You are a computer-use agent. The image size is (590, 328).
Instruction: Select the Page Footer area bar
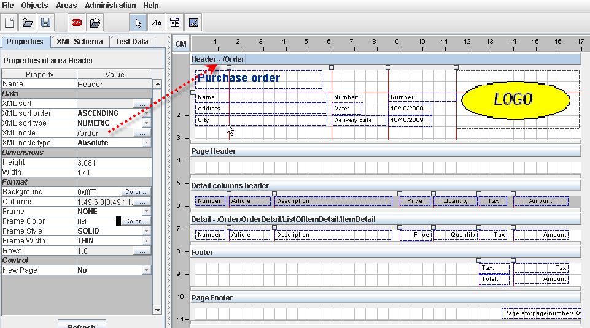pyautogui.click(x=386, y=298)
